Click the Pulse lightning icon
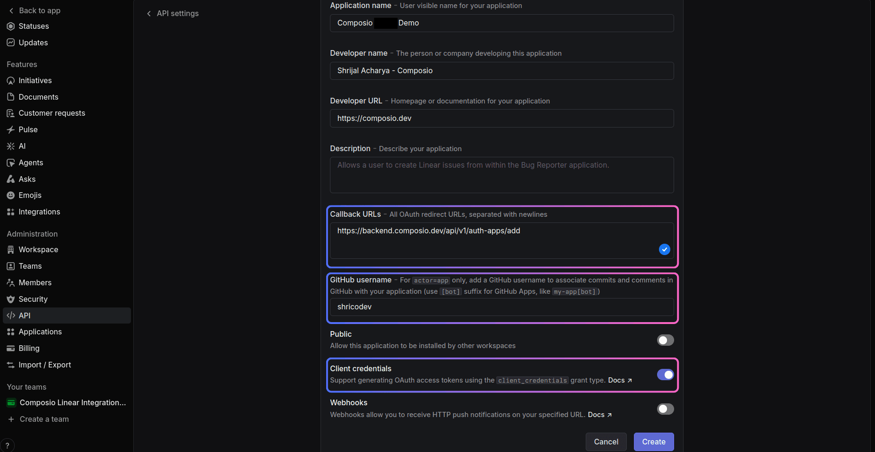This screenshot has height=452, width=875. click(x=10, y=129)
